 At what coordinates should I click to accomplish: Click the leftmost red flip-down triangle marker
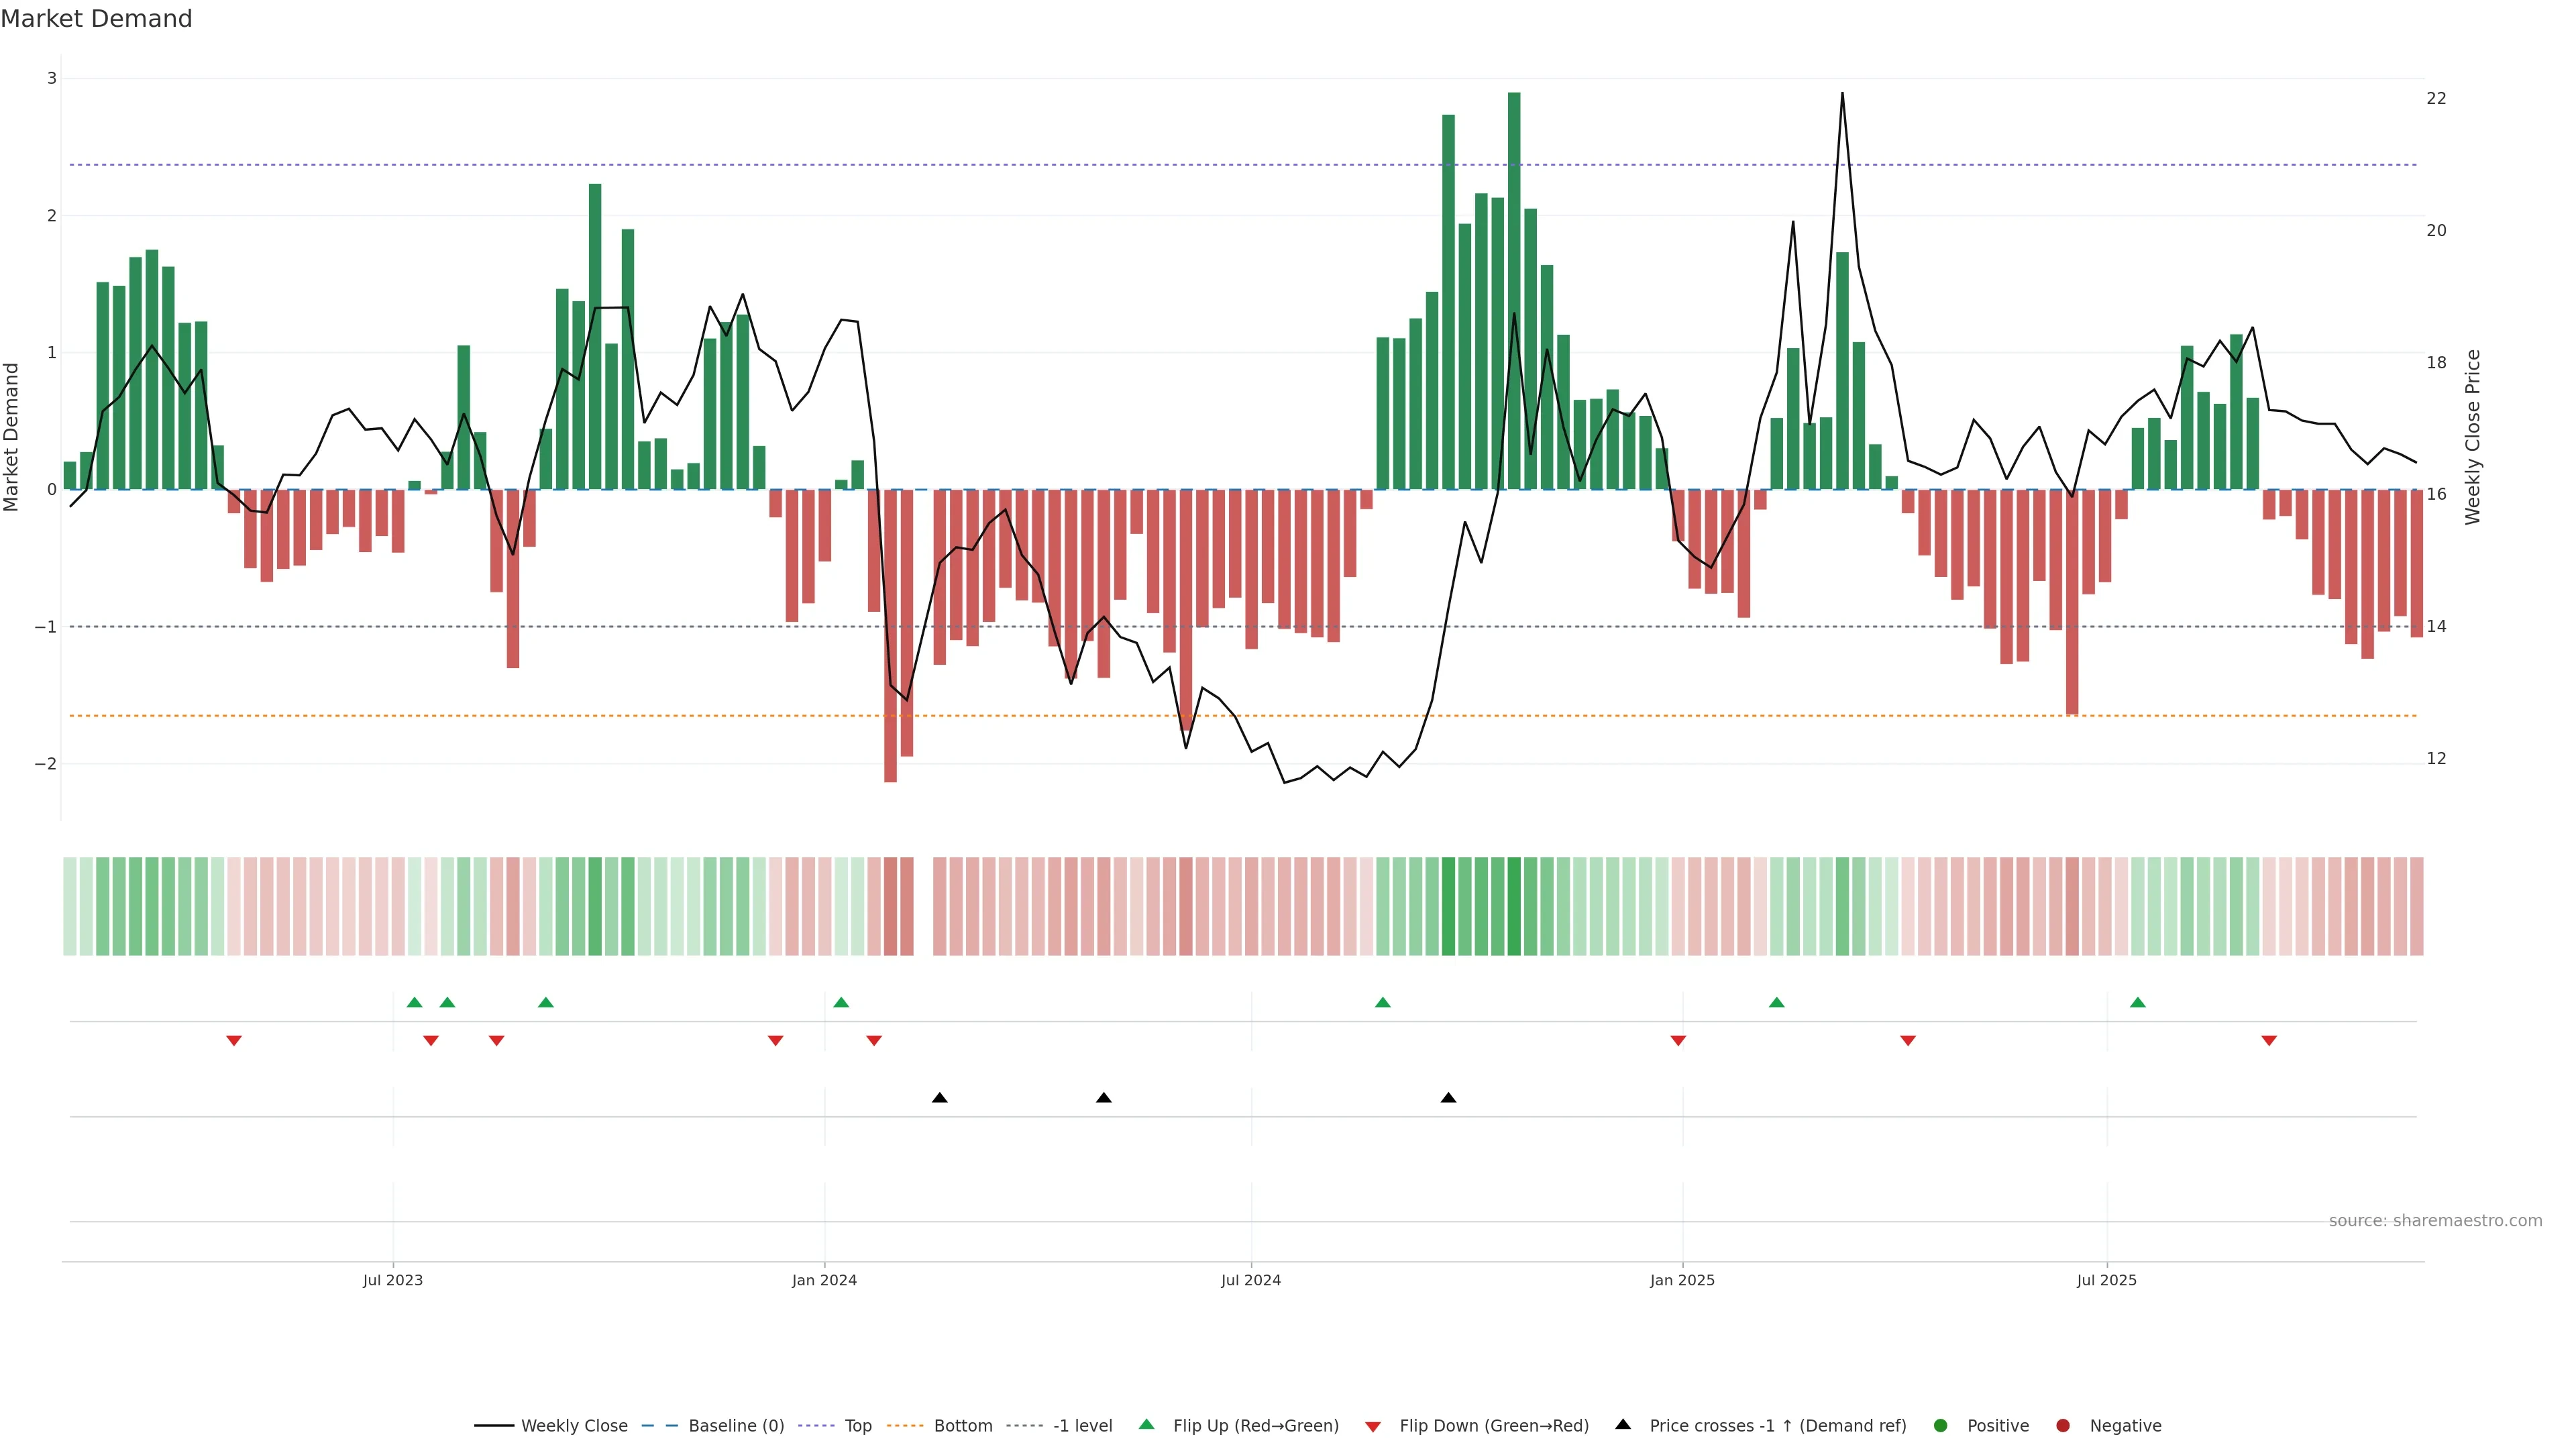(x=234, y=1041)
